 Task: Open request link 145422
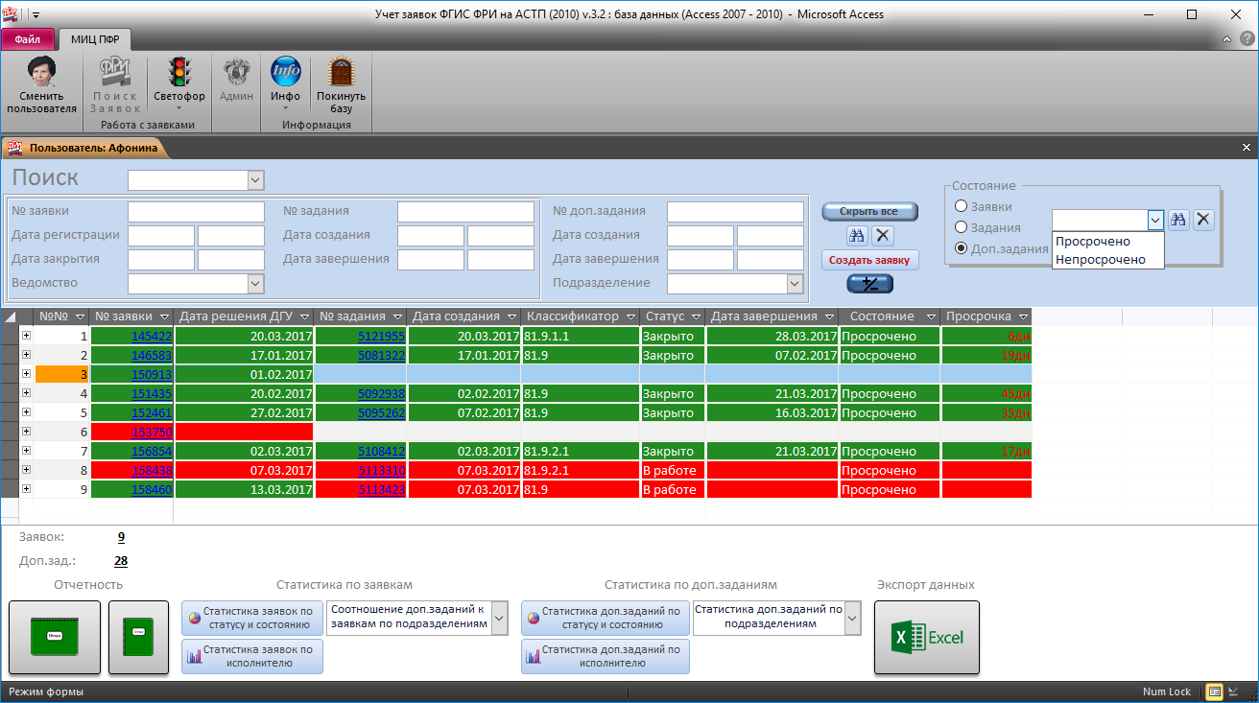[x=152, y=337]
